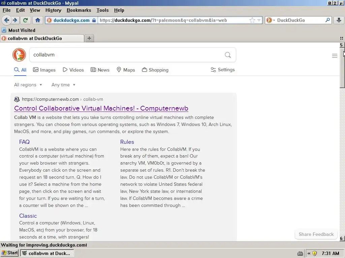This screenshot has width=345, height=258.
Task: Select the All results tab
Action: (20, 70)
